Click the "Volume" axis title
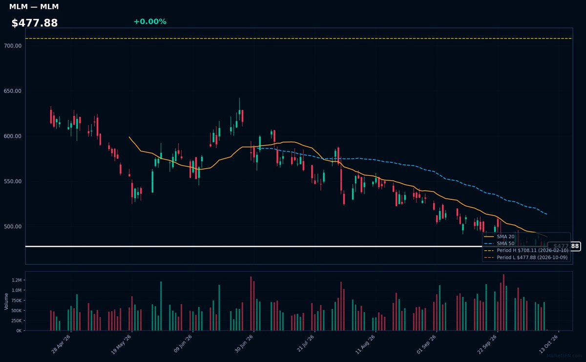The height and width of the screenshot is (362, 586). (x=6, y=301)
